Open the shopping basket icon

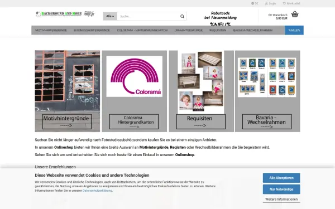point(295,14)
